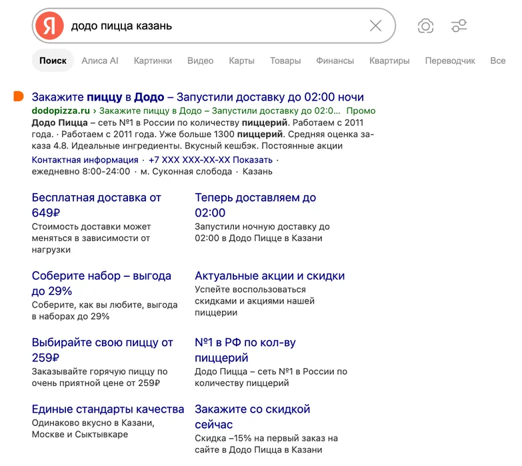Click the Yandex logo in search bar
Screen dimensions: 522x466
pyautogui.click(x=49, y=25)
